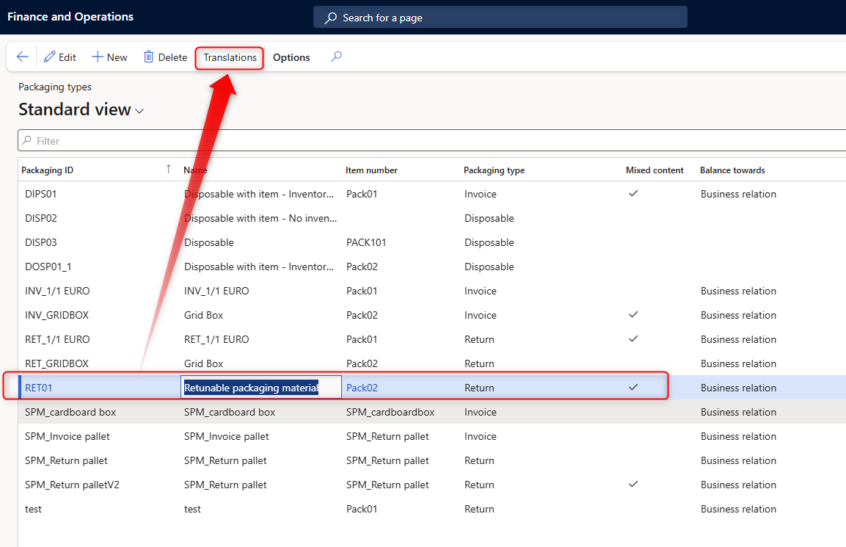Open the Pack02 item link in RET01 row
The image size is (846, 547).
click(x=362, y=388)
